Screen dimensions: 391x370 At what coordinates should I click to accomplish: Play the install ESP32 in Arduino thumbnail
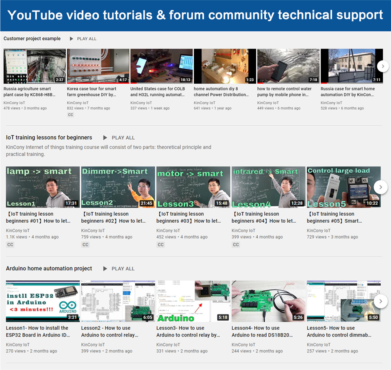point(43,301)
